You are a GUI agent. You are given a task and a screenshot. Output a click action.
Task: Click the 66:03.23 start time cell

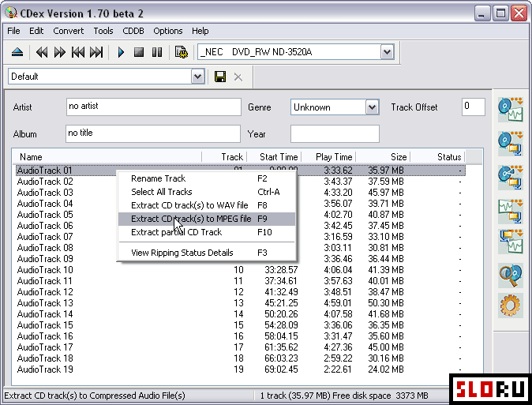pos(281,358)
